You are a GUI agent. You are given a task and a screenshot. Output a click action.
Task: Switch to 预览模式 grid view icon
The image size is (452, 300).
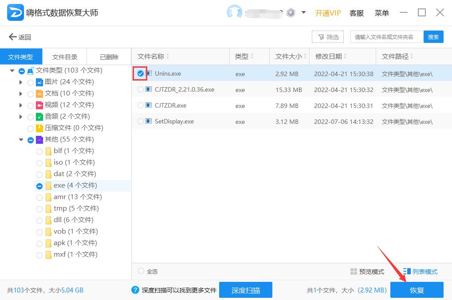pos(354,272)
